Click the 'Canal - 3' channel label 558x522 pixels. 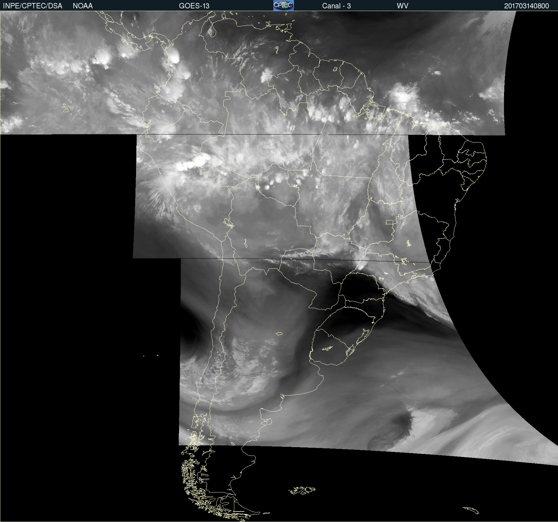(336, 6)
